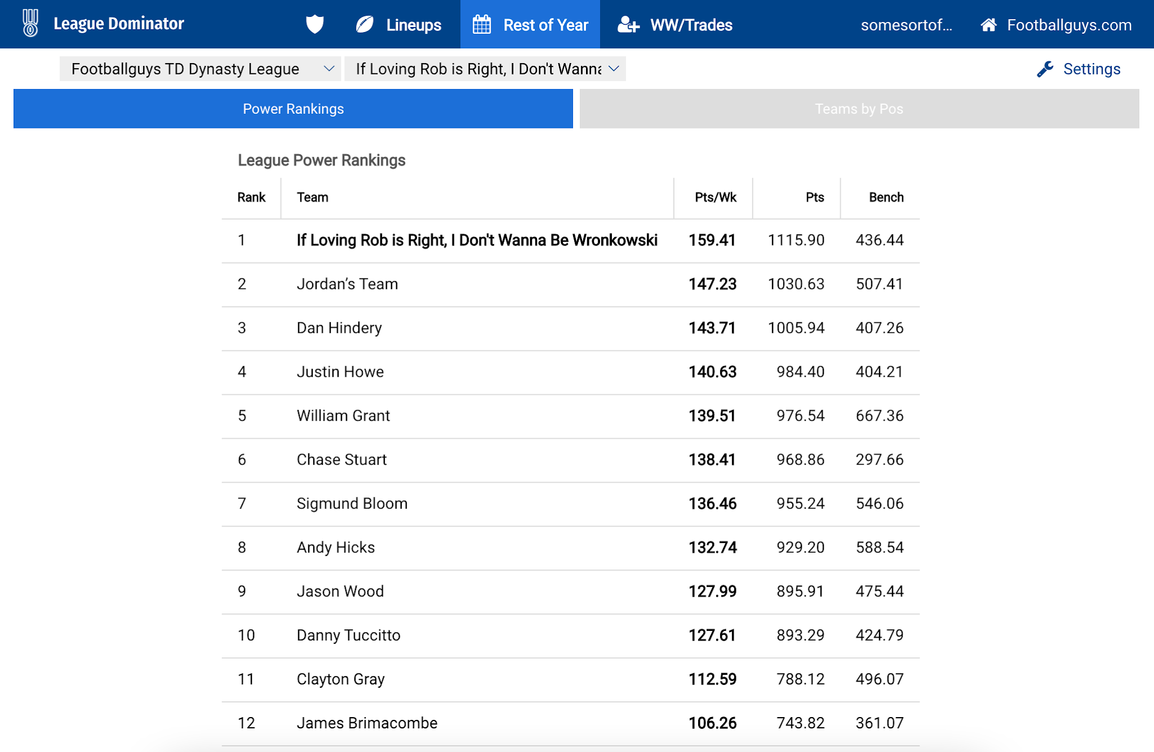Go to Footballguys.com link
Screen dimensions: 1154x752
[1069, 25]
